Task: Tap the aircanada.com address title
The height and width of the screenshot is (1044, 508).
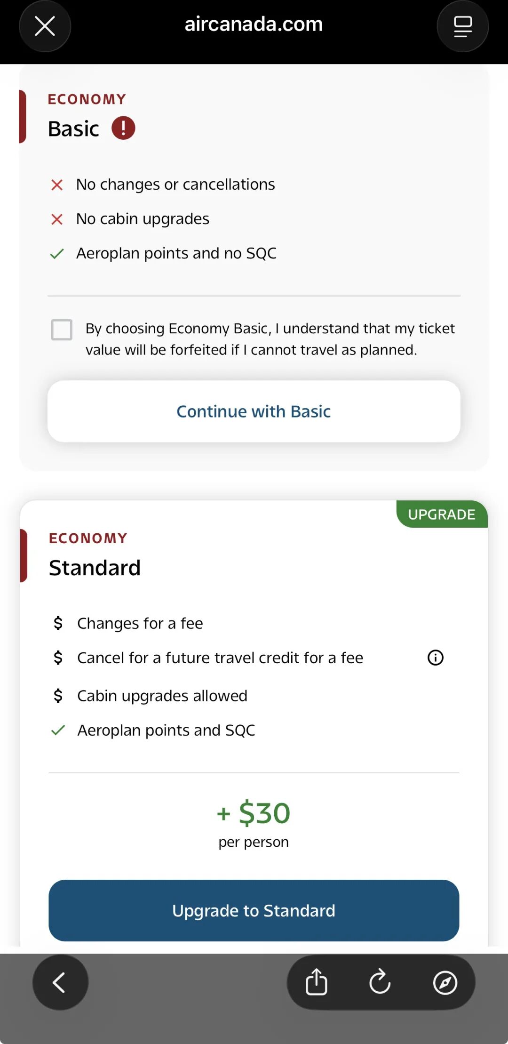Action: (x=254, y=24)
